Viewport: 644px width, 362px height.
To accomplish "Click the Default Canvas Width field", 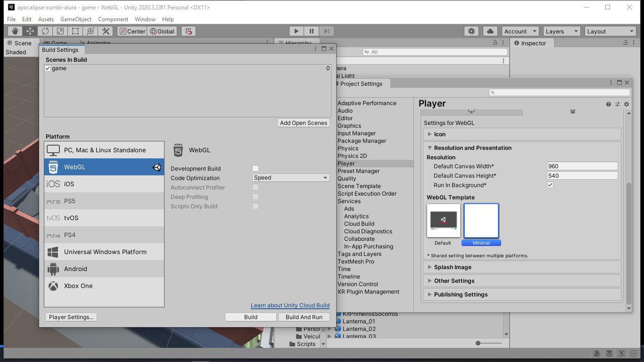I will [582, 166].
